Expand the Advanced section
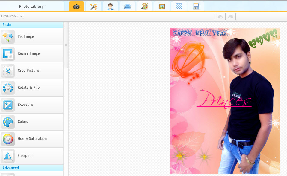 click(x=31, y=168)
